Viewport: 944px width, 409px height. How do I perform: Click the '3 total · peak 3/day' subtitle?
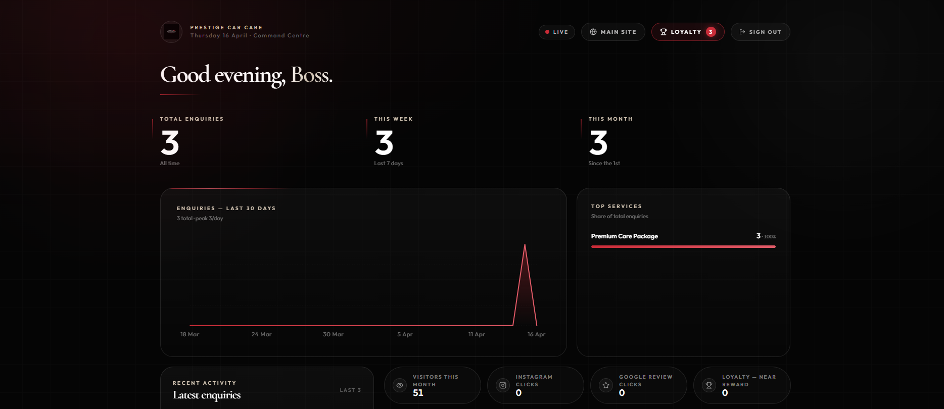tap(200, 218)
